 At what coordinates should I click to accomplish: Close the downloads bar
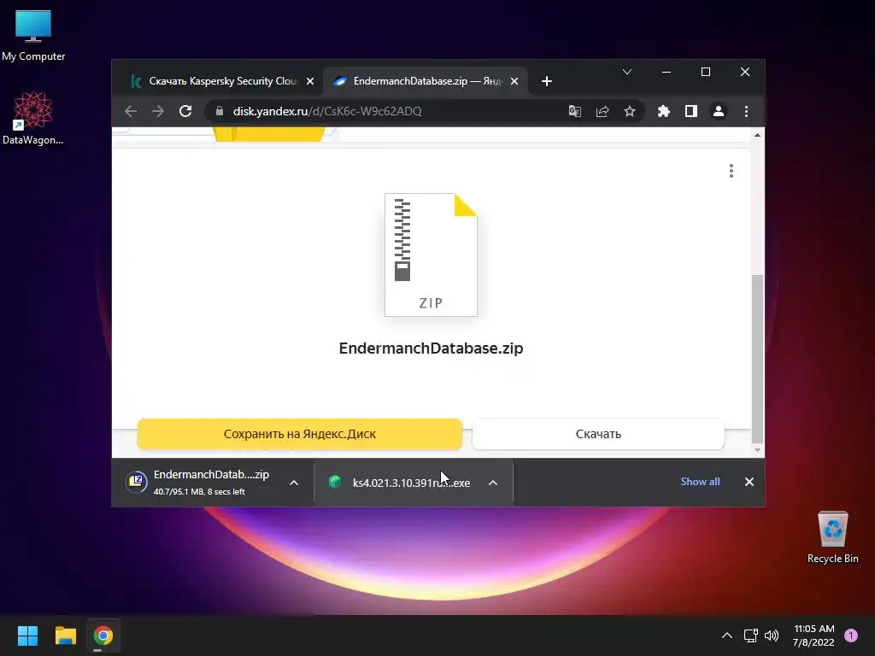[x=749, y=482]
